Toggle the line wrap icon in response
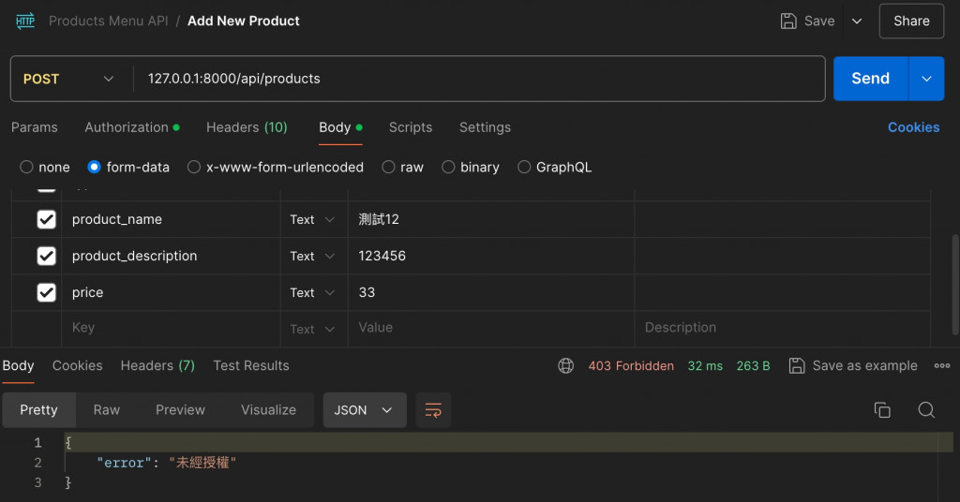 [x=433, y=409]
